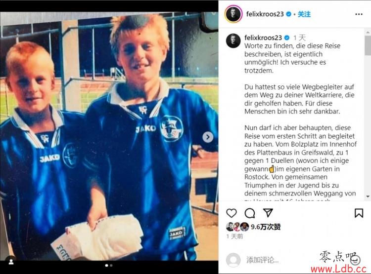Share the post with the paper plane icon
Screen dimensions: 371x274
click(x=268, y=213)
